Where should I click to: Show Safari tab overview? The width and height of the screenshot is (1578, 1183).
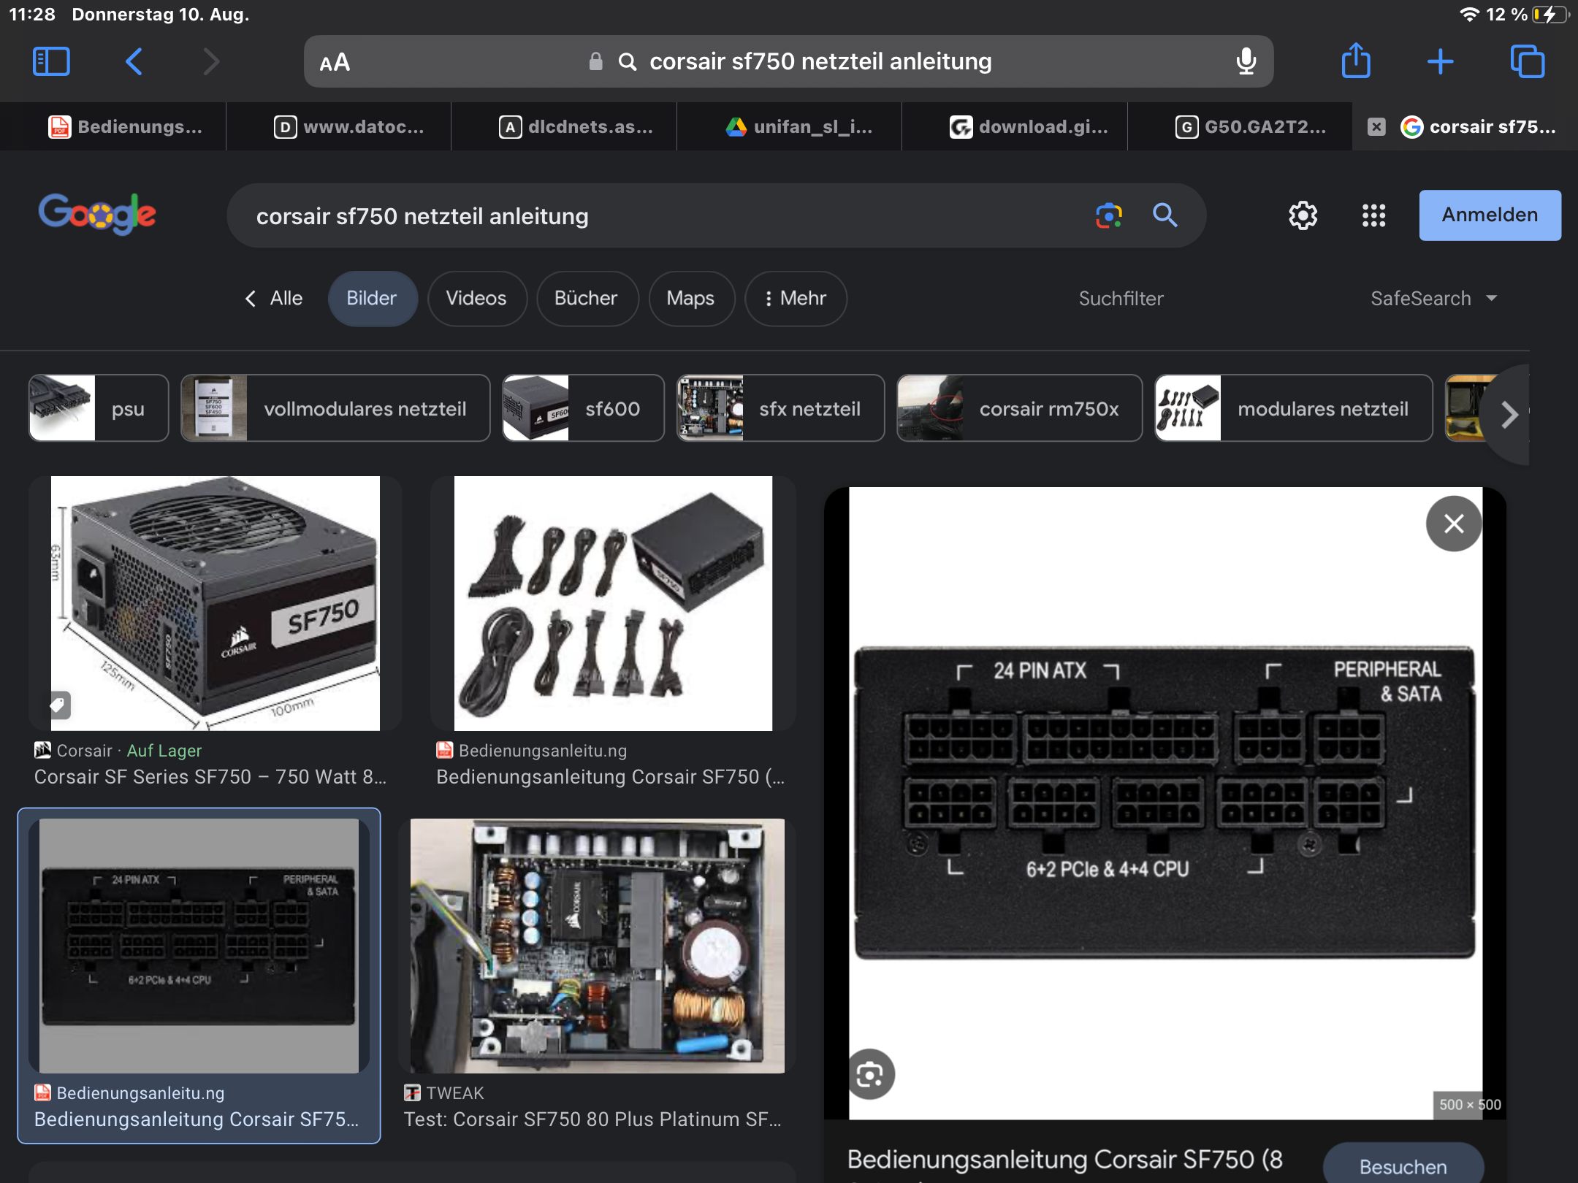click(1527, 61)
